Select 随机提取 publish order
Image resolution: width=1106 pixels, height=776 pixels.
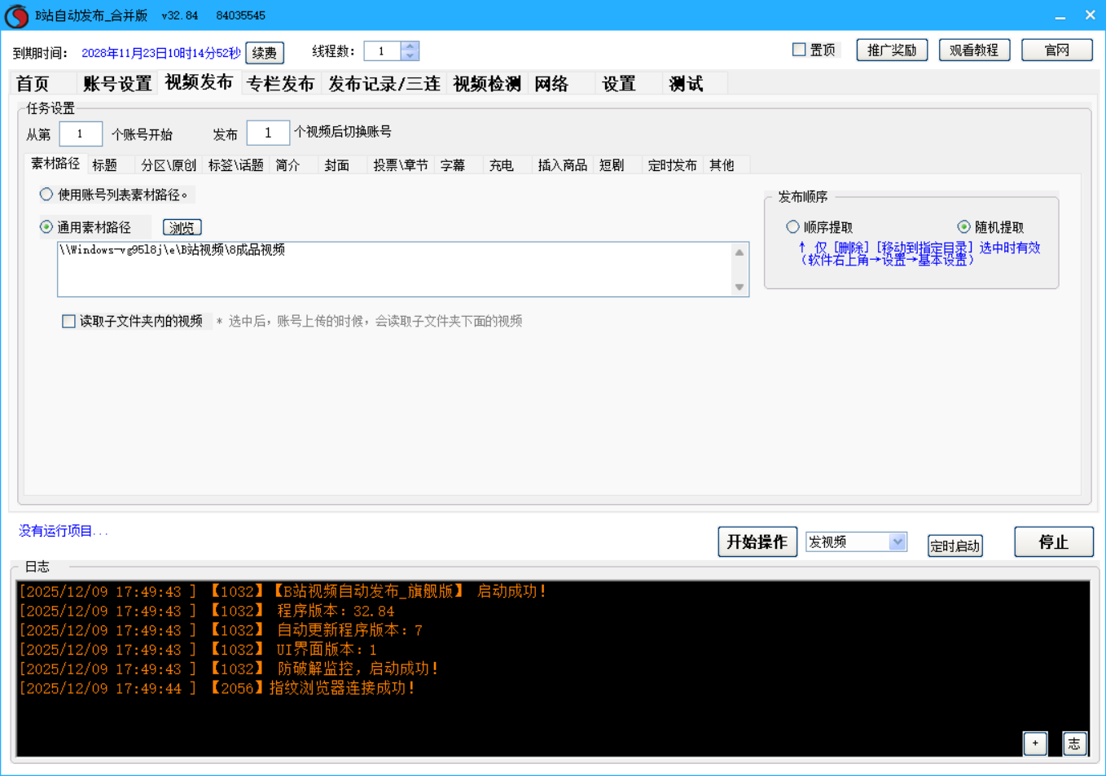pyautogui.click(x=963, y=227)
